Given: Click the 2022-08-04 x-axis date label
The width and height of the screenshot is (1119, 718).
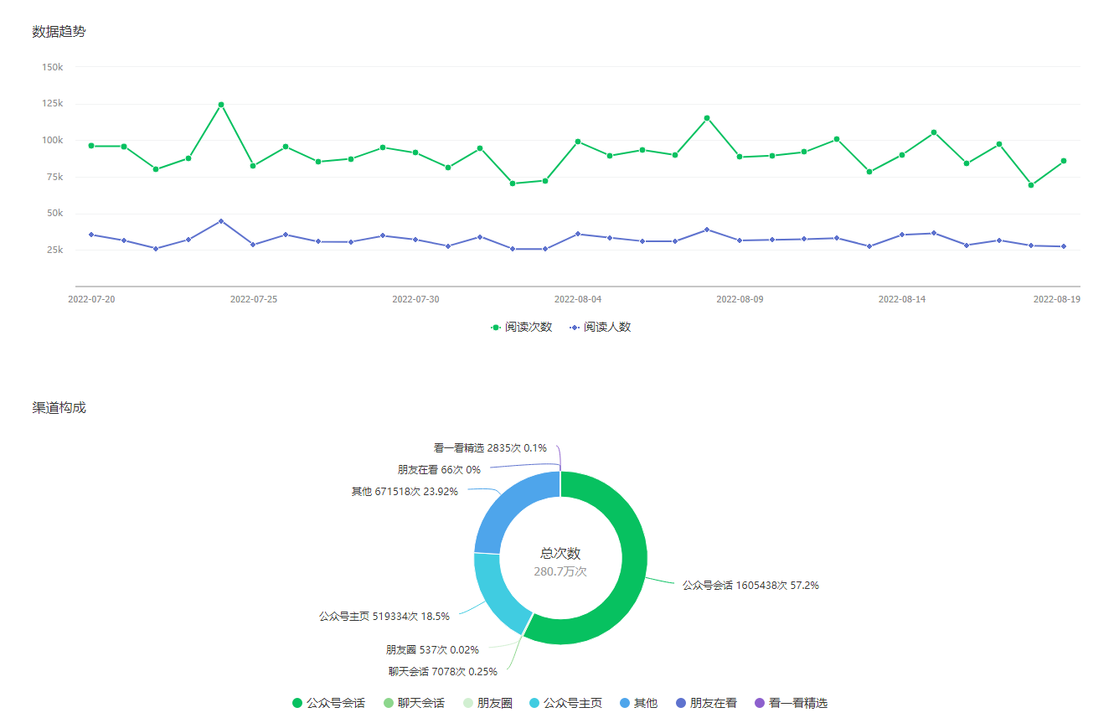Looking at the screenshot, I should pos(578,299).
